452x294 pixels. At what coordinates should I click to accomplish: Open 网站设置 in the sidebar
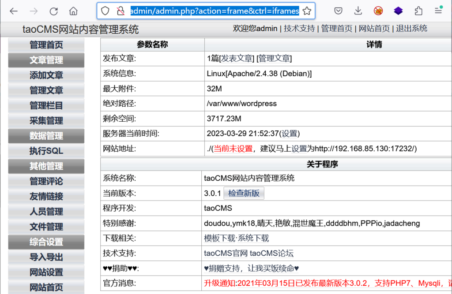coord(46,272)
